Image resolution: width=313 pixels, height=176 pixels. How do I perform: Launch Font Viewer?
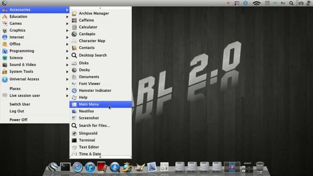(x=100, y=84)
